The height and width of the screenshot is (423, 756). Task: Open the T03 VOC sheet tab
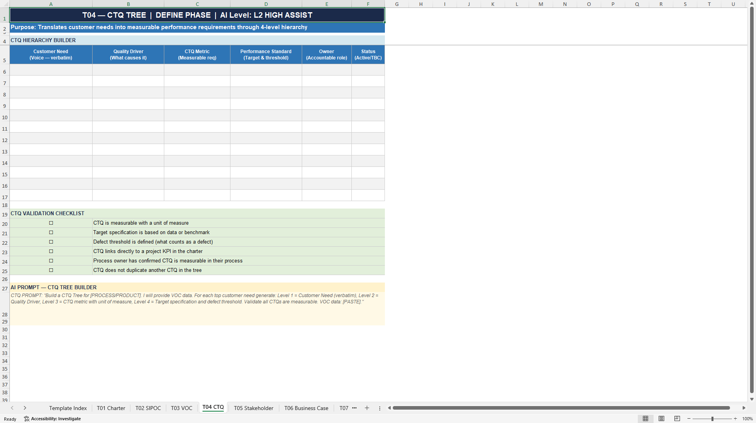point(182,408)
